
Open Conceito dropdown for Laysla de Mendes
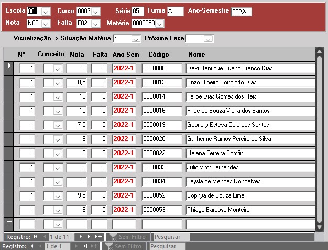coord(58,182)
